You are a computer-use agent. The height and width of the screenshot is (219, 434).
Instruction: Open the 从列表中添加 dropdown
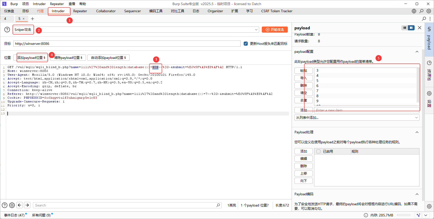[x=357, y=118]
